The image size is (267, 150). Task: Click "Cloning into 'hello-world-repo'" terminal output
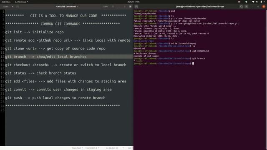(x=155, y=26)
